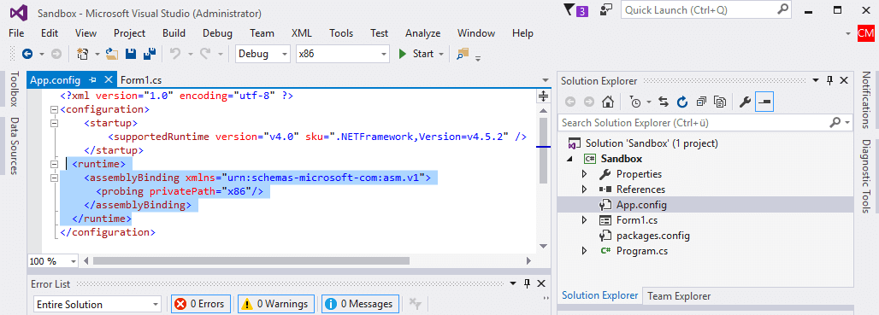879x315 pixels.
Task: Close the Solution Explorer panel
Action: pyautogui.click(x=845, y=80)
